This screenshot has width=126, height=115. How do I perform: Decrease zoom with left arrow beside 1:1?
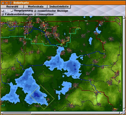point(3,11)
